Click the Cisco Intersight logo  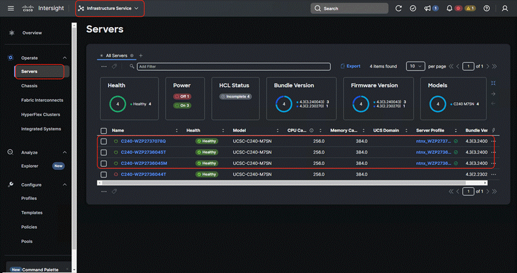(43, 8)
